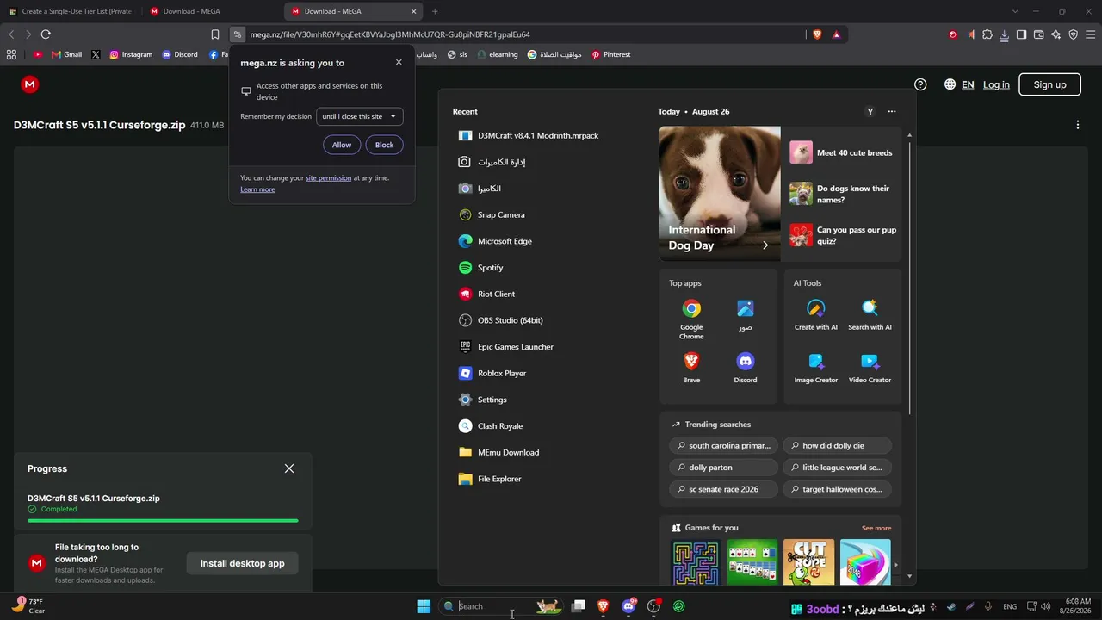1102x620 pixels.
Task: Open the Gmail bookmark
Action: [x=66, y=54]
